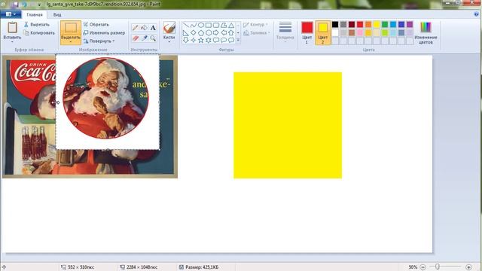Choose the Line shape
Image resolution: width=482 pixels, height=271 pixels.
pos(186,25)
